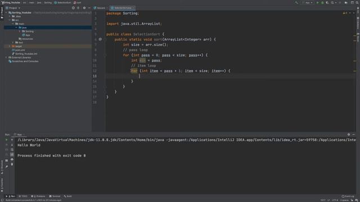Image resolution: width=360 pixels, height=202 pixels.
Task: Collapse the main folder
Action: 13,24
